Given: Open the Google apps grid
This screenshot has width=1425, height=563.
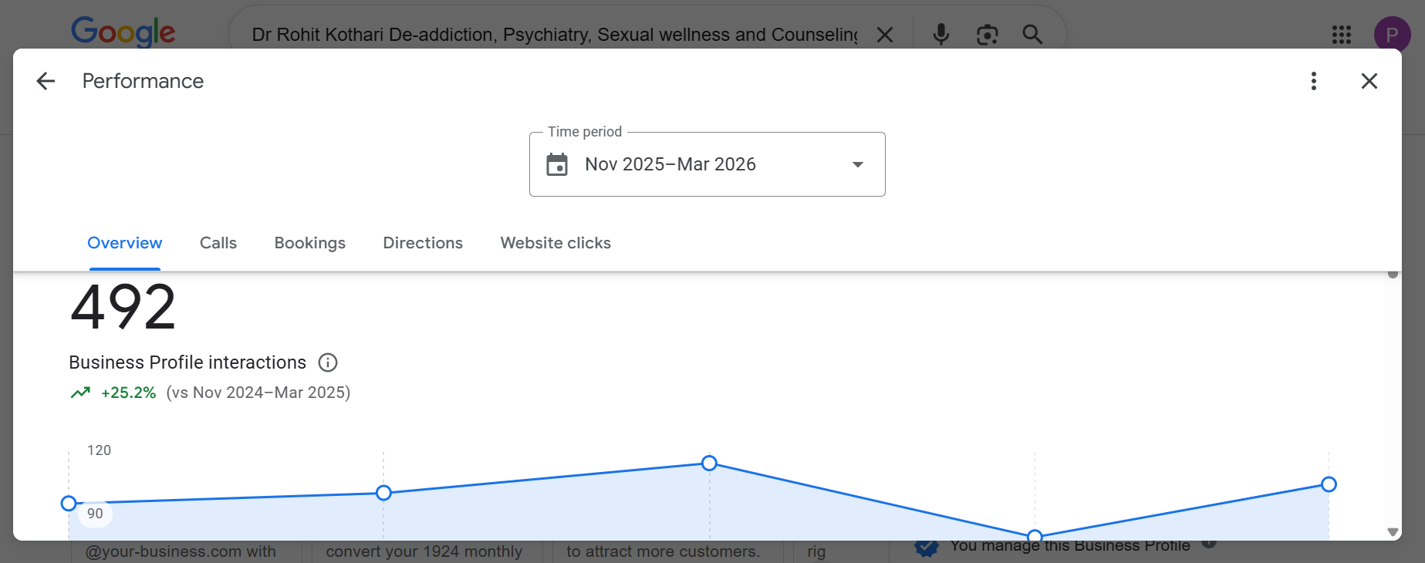Looking at the screenshot, I should click(x=1342, y=35).
